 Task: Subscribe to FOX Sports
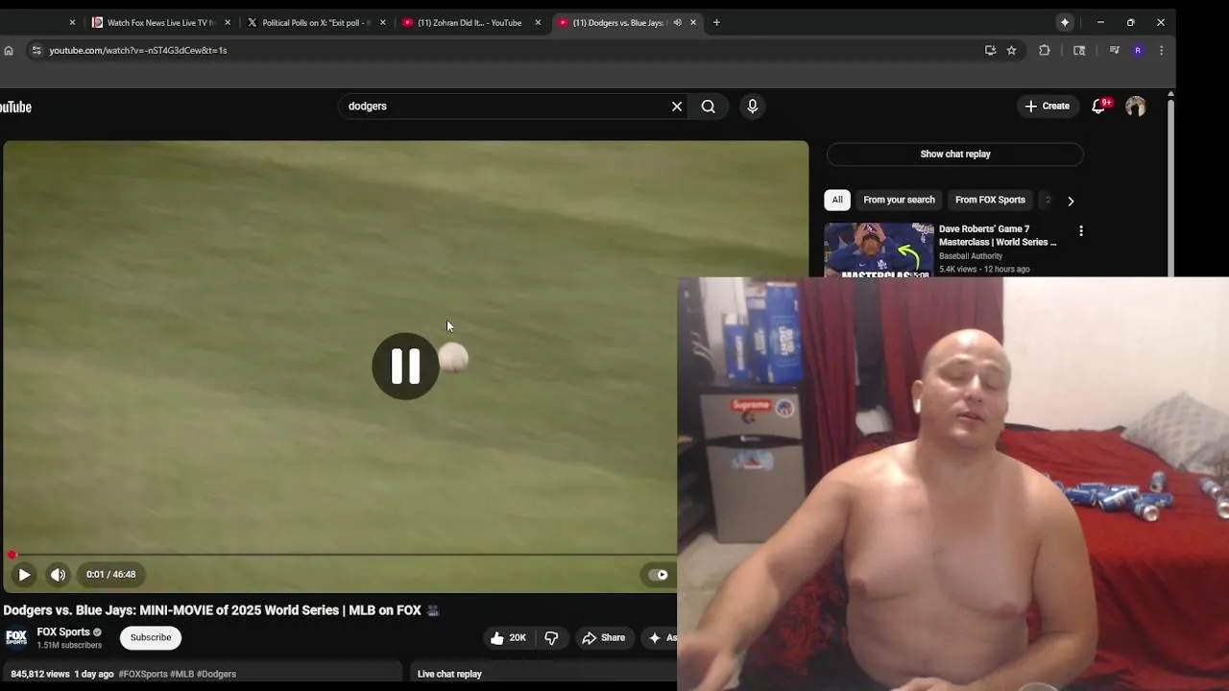(151, 637)
